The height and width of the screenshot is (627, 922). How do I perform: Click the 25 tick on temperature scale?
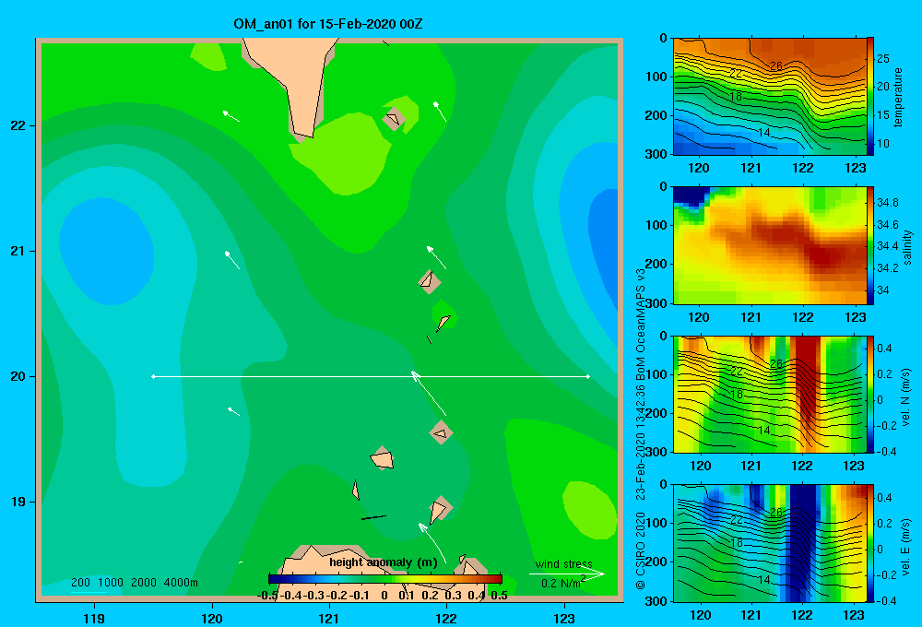(883, 59)
